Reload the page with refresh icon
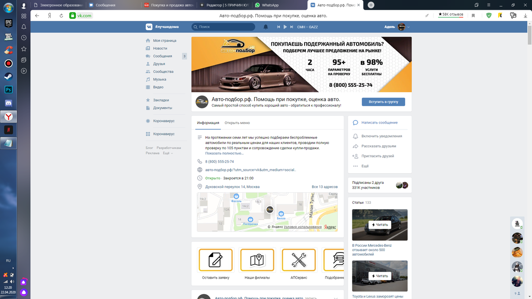The width and height of the screenshot is (532, 299). 61,16
